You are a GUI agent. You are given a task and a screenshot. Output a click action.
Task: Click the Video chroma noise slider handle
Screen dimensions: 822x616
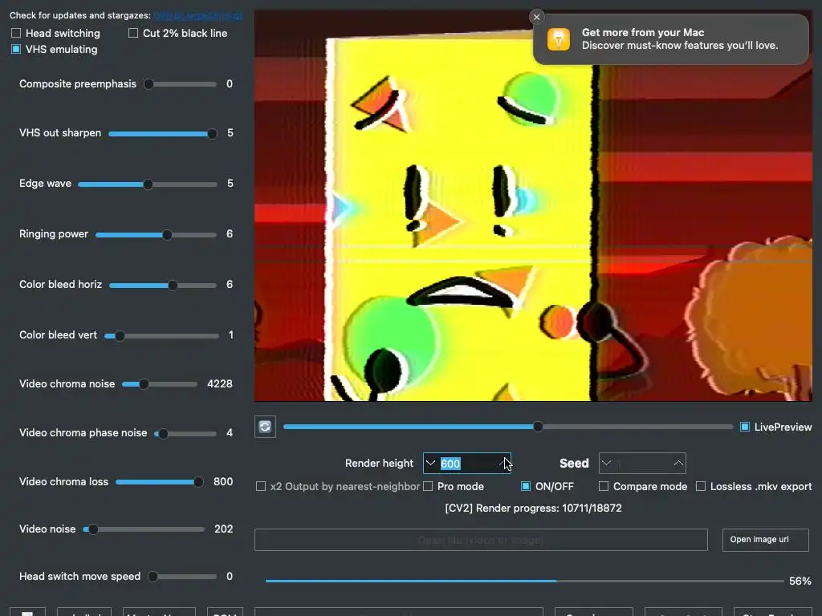click(x=144, y=384)
